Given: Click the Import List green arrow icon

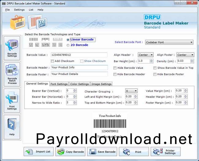Looking at the screenshot, I should (x=29, y=152).
